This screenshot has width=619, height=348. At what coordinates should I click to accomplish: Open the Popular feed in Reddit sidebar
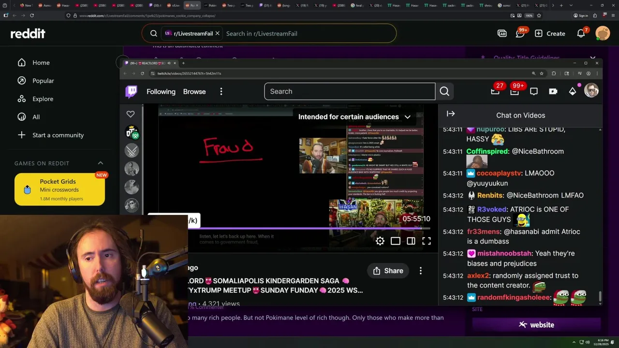[x=36, y=81]
